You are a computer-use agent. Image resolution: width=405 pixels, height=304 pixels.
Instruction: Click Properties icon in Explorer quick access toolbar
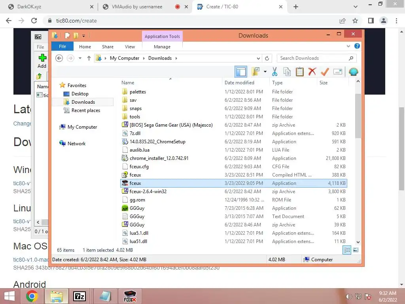(67, 35)
